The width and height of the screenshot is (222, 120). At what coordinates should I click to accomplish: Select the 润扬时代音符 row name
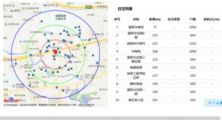[136, 43]
